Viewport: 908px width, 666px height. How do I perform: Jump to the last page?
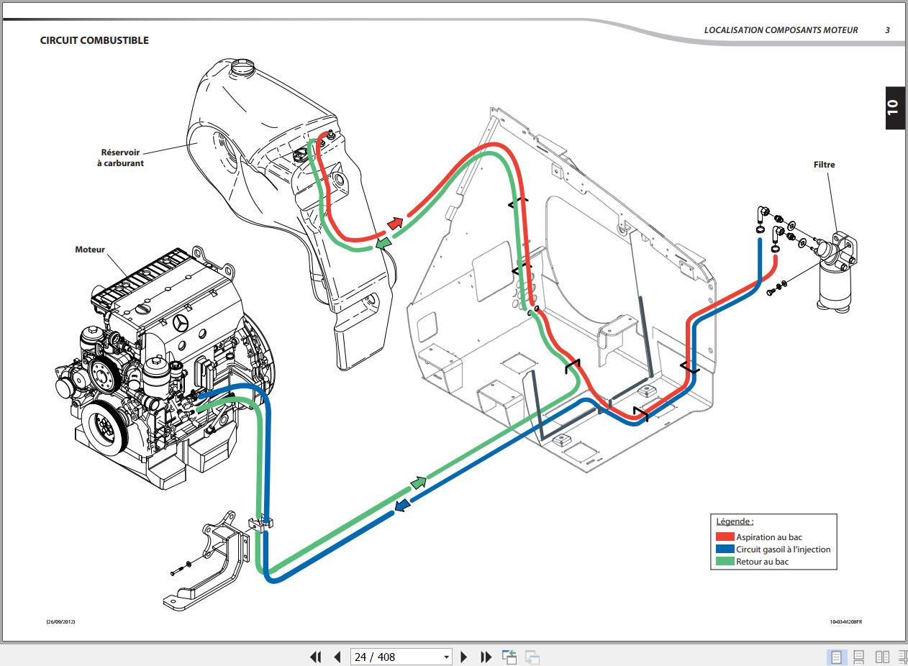[x=486, y=657]
